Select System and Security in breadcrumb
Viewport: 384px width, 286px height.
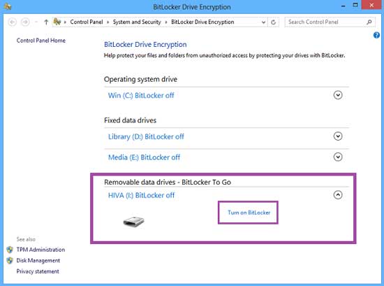point(137,22)
